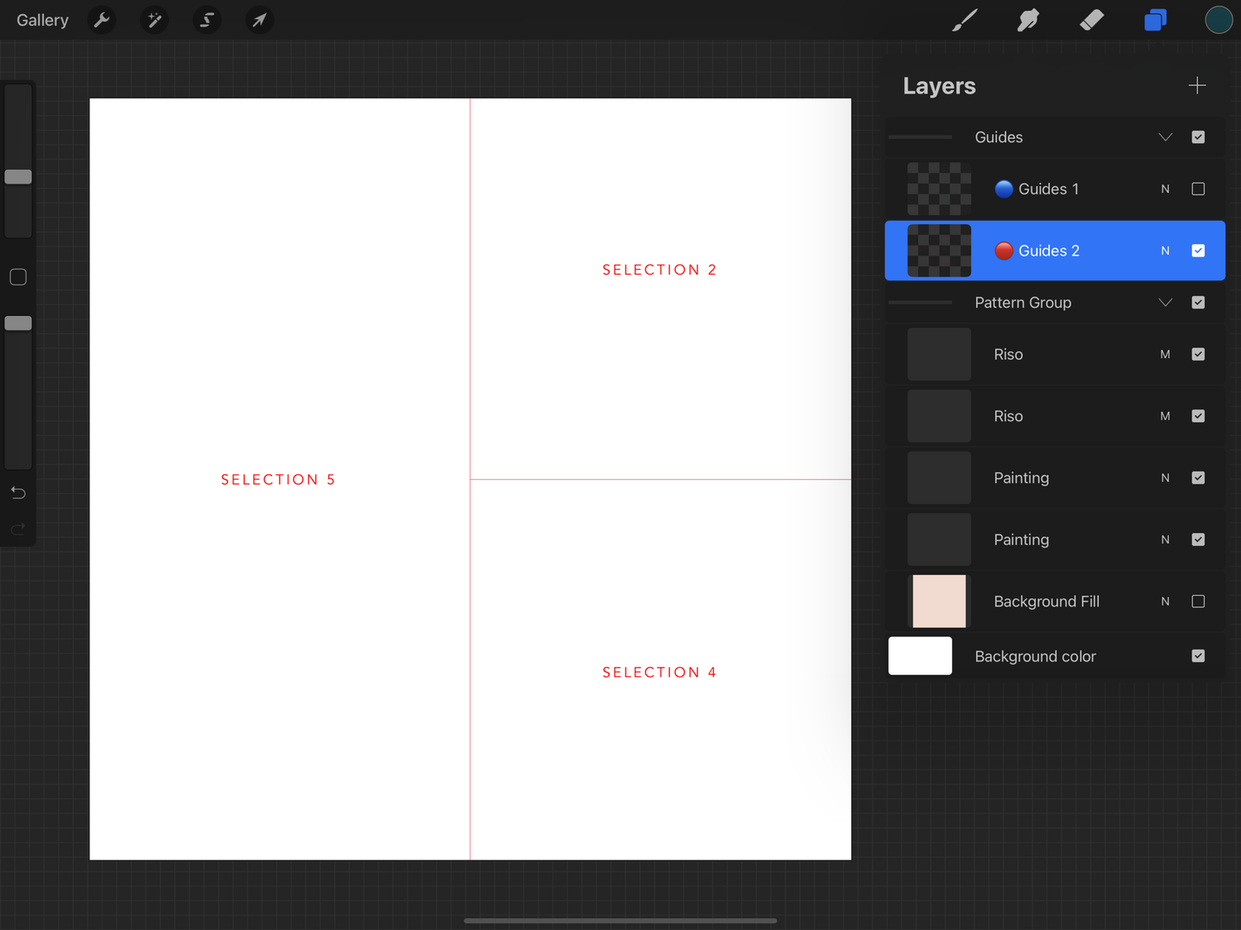Open the Layers panel
This screenshot has height=930, width=1241.
pyautogui.click(x=1155, y=20)
